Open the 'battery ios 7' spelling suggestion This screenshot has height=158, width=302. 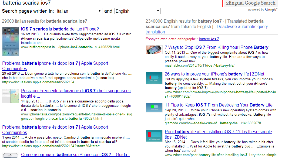[209, 39]
